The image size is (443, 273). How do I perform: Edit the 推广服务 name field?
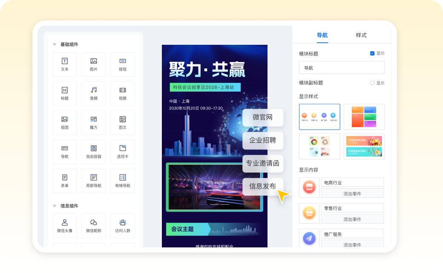(352, 234)
